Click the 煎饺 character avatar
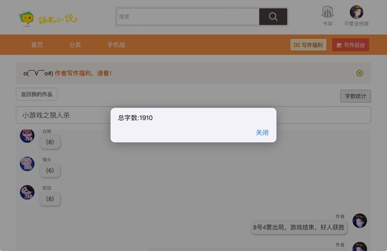Image resolution: width=387 pixels, height=251 pixels. coord(27,192)
